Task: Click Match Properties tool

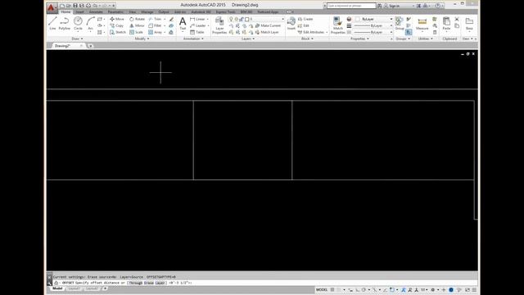Action: click(337, 25)
